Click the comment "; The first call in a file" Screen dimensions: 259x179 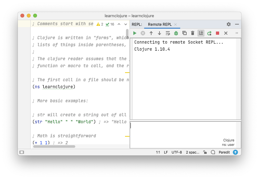[x=81, y=80]
